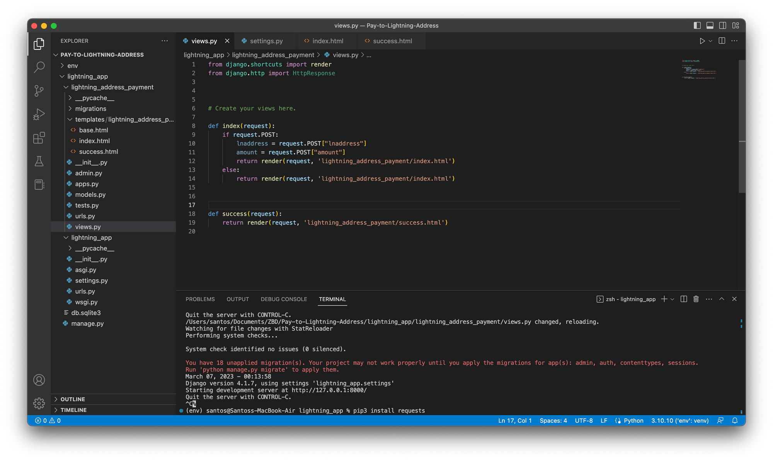Open the PROBLEMS panel tab
Image resolution: width=773 pixels, height=462 pixels.
(x=200, y=299)
